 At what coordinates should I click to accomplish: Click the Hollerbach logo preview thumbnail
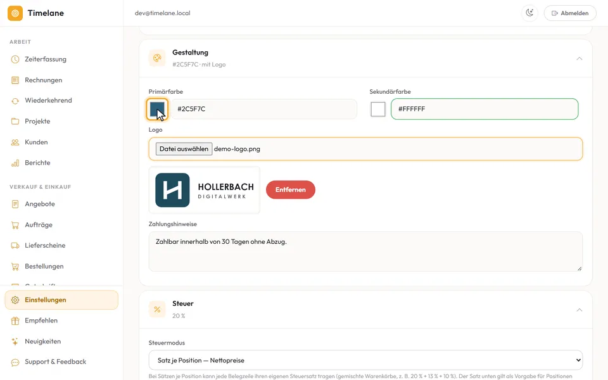tap(205, 190)
